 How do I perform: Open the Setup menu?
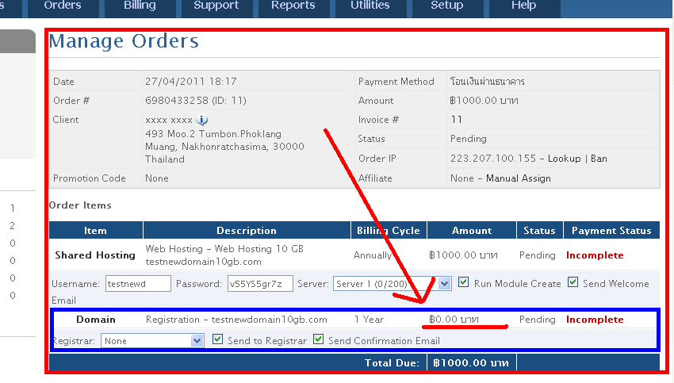[447, 6]
